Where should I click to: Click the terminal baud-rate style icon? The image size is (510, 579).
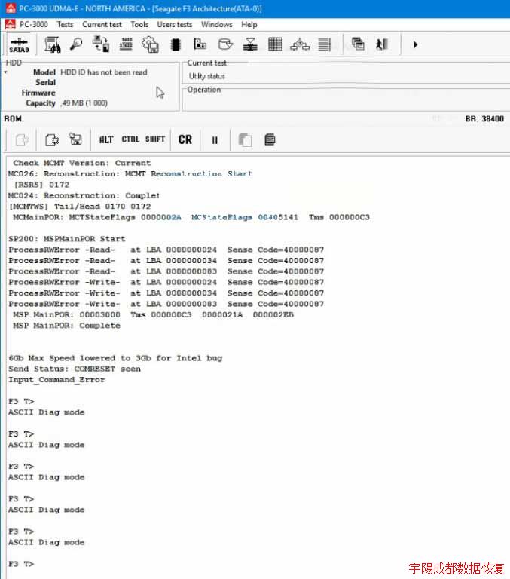[126, 44]
